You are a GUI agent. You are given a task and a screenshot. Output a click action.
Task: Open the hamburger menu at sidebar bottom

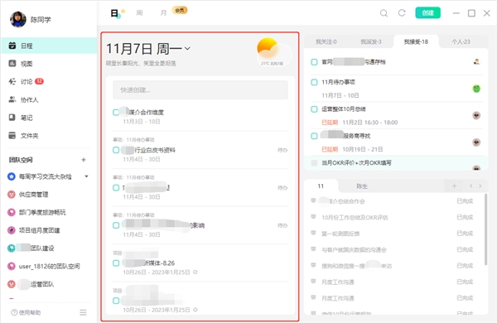(x=83, y=312)
